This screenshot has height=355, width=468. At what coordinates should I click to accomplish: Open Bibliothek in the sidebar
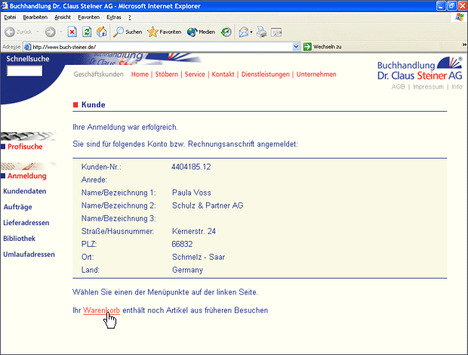(19, 239)
